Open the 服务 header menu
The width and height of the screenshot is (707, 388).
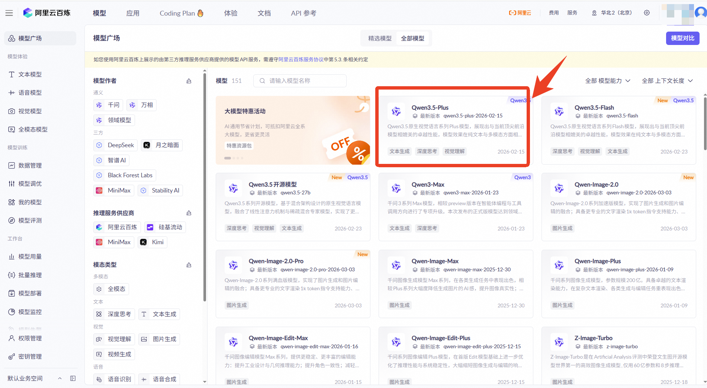click(572, 13)
